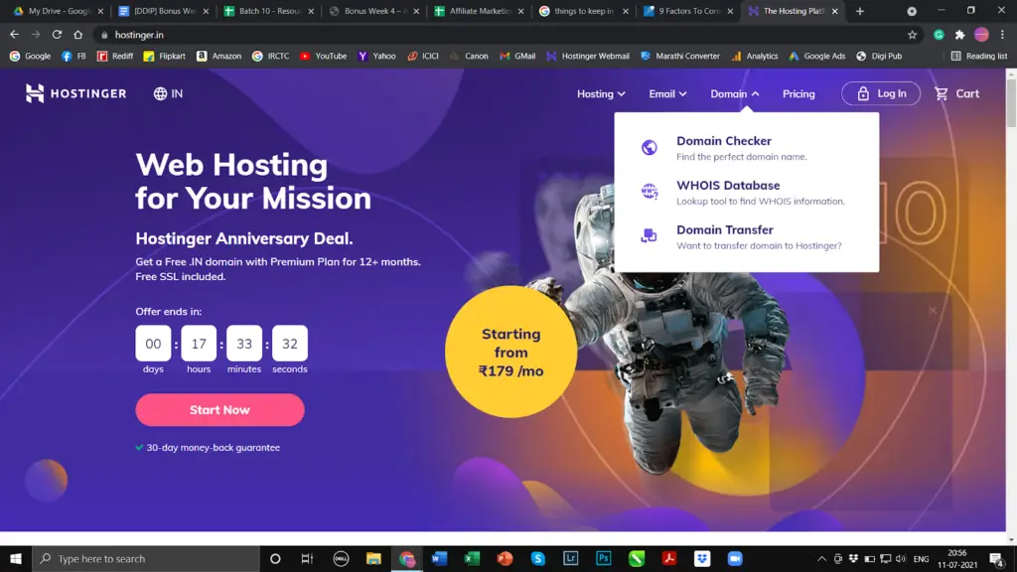Reload the page

click(57, 35)
